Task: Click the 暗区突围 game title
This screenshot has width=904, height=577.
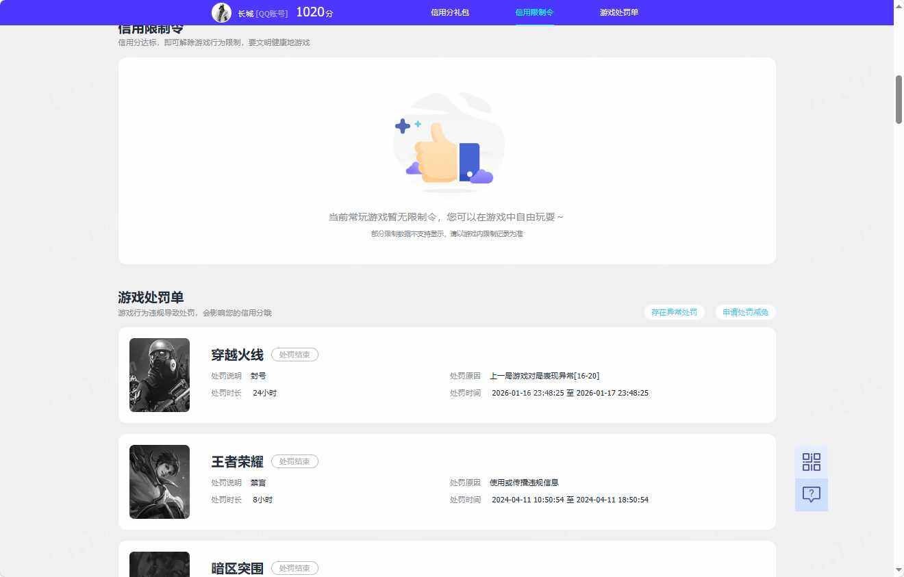Action: pos(237,568)
